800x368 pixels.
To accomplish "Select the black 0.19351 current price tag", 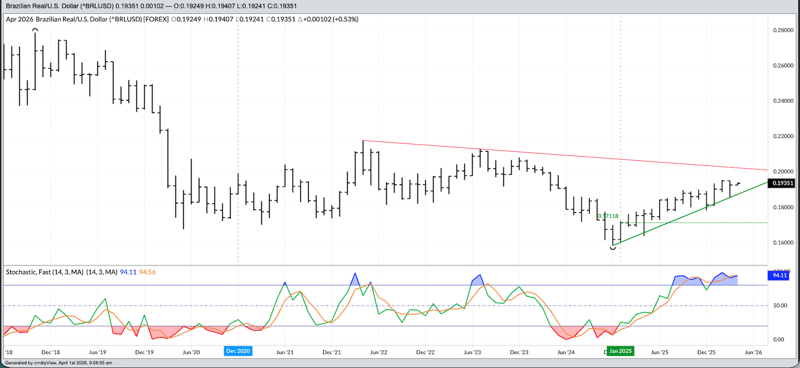I will (782, 183).
